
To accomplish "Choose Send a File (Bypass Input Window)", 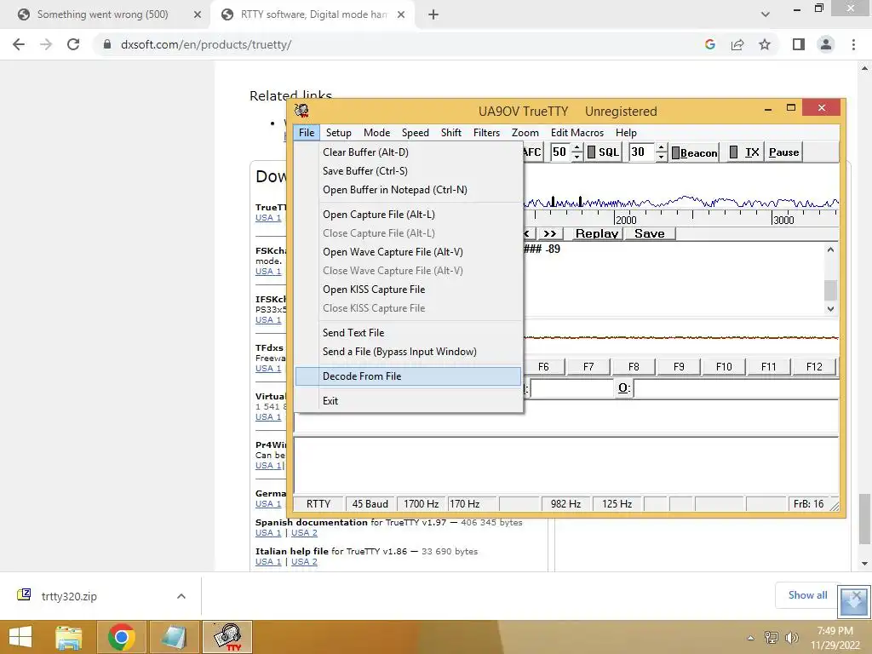I will pos(408,352).
